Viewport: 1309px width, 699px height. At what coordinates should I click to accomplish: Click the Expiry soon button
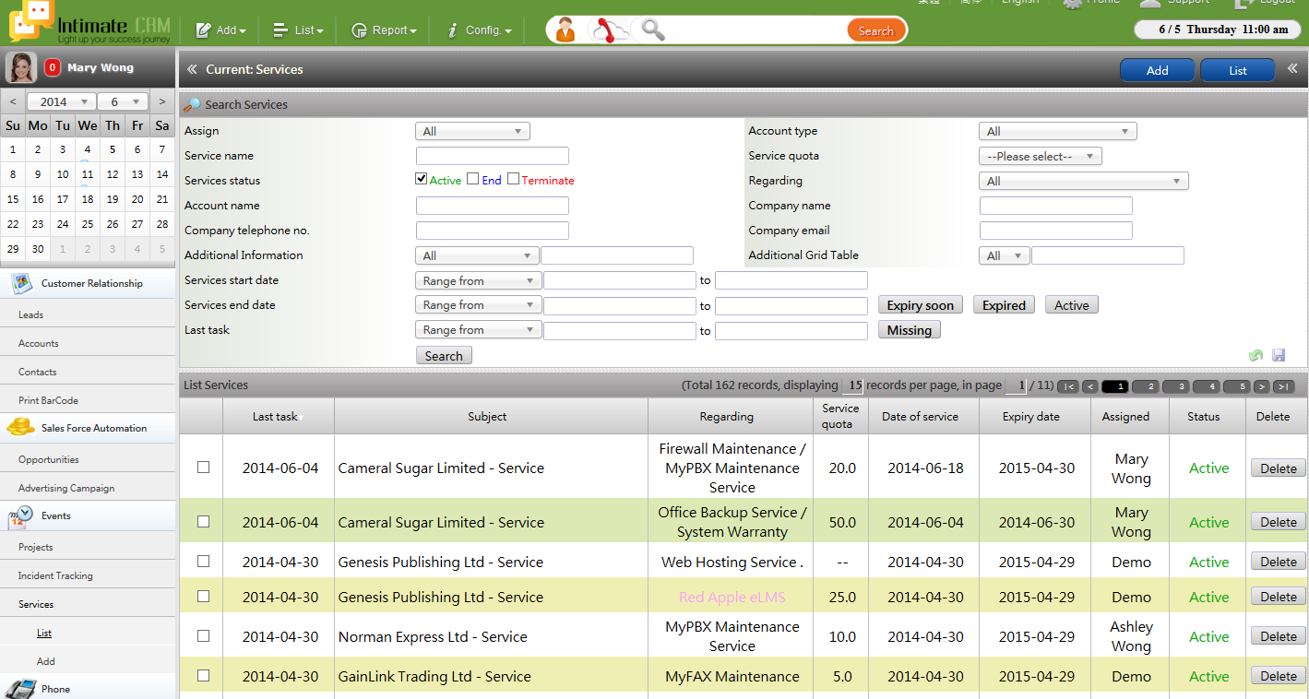click(921, 305)
